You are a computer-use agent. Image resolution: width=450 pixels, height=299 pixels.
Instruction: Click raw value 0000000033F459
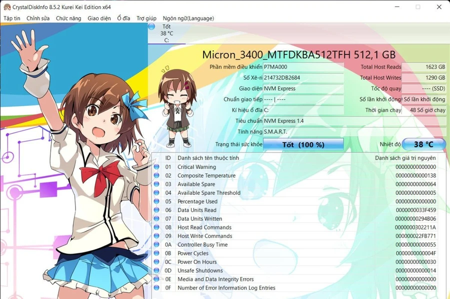[x=415, y=210]
